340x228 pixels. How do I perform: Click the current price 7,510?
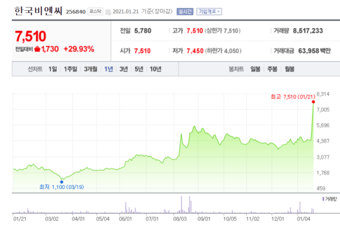click(x=31, y=36)
